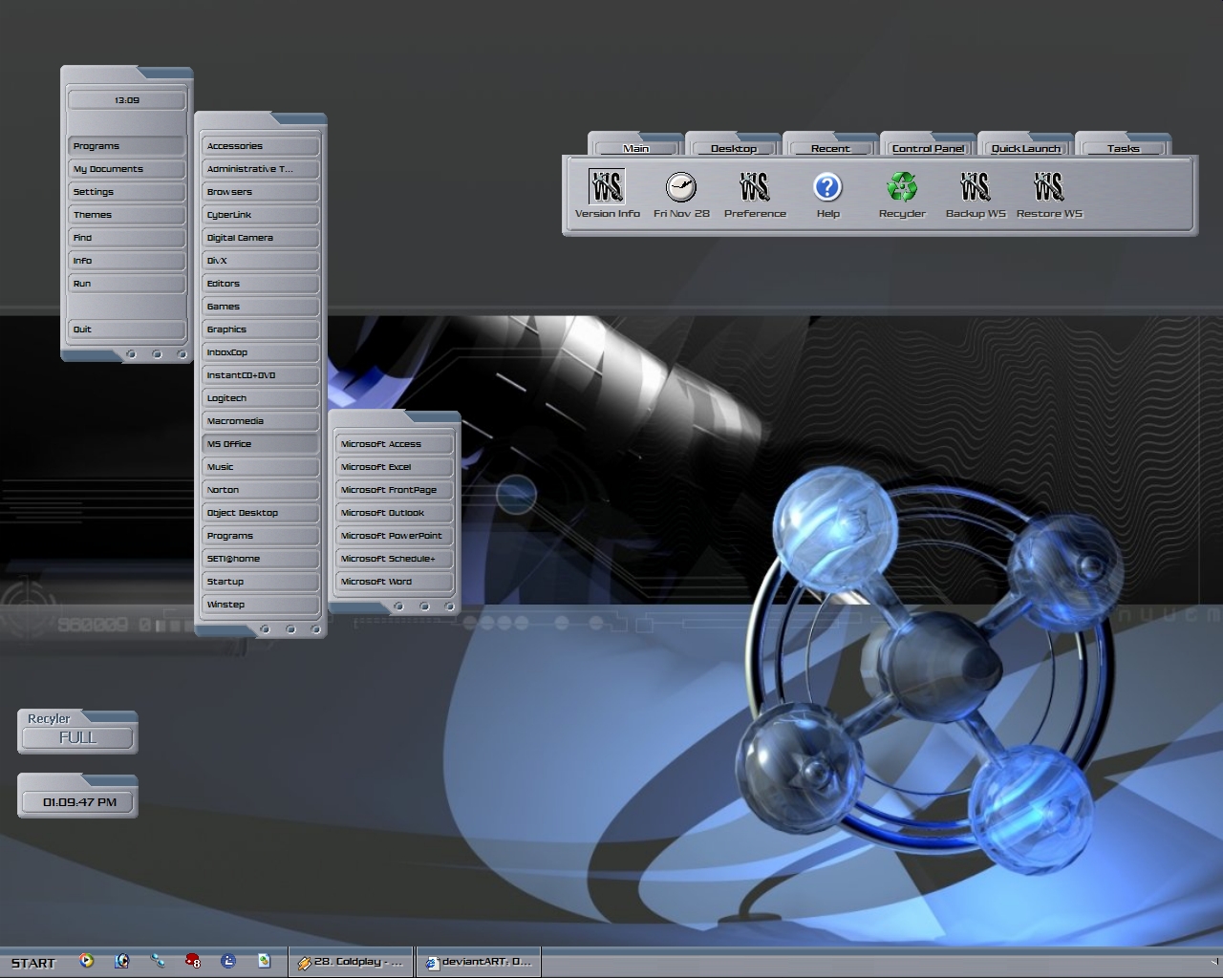
Task: Click the 01.09.47 PM clock widget
Action: click(78, 797)
